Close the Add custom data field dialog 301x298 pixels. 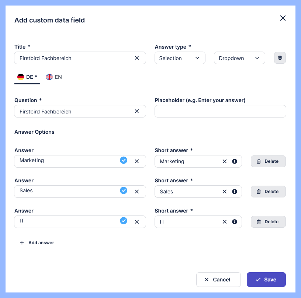click(283, 18)
